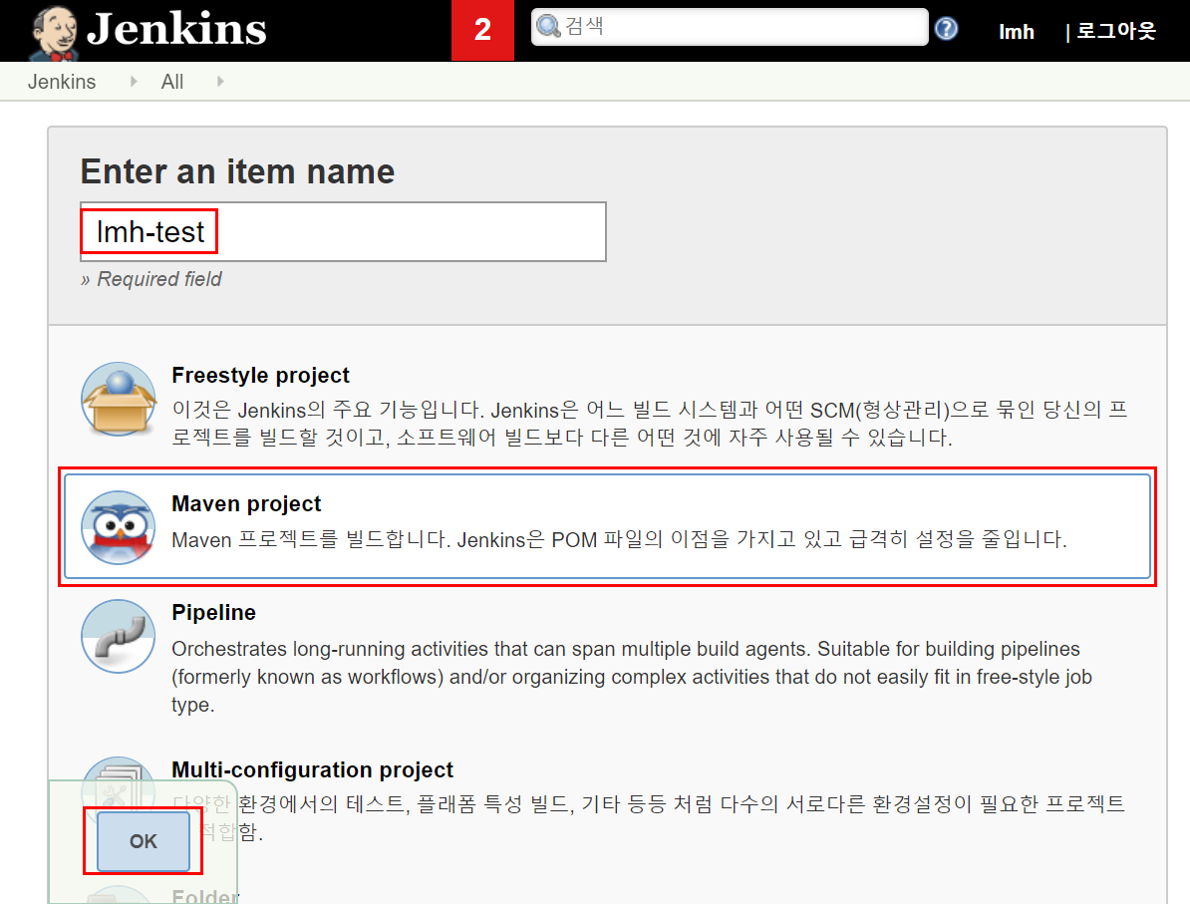Screen dimensions: 1190x904
Task: Choose the Pipeline title
Action: (213, 612)
